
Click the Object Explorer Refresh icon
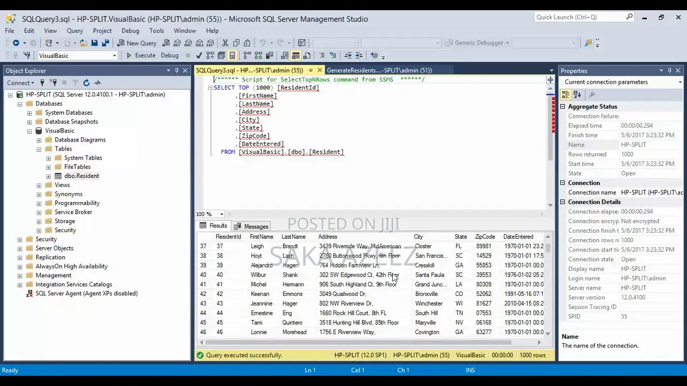point(86,83)
